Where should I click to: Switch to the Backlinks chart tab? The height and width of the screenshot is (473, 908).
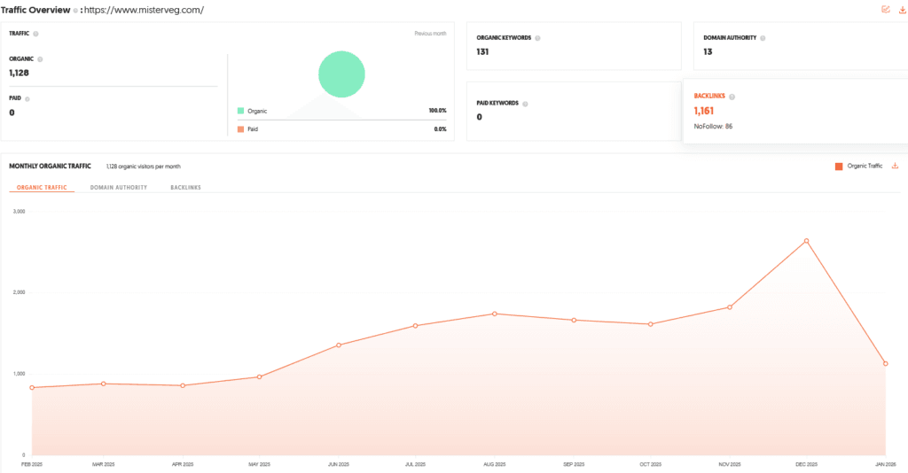coord(185,188)
